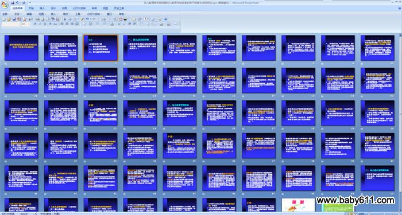402x215 pixels.
Task: Open the Office button menu
Action: (5, 5)
